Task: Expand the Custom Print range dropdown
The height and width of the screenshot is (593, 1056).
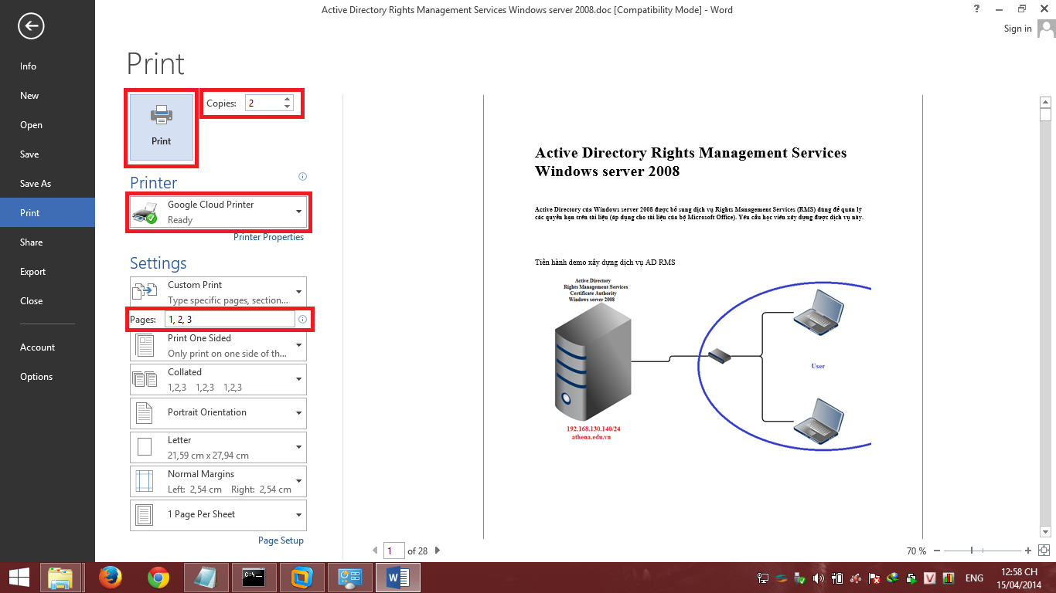Action: click(x=219, y=292)
